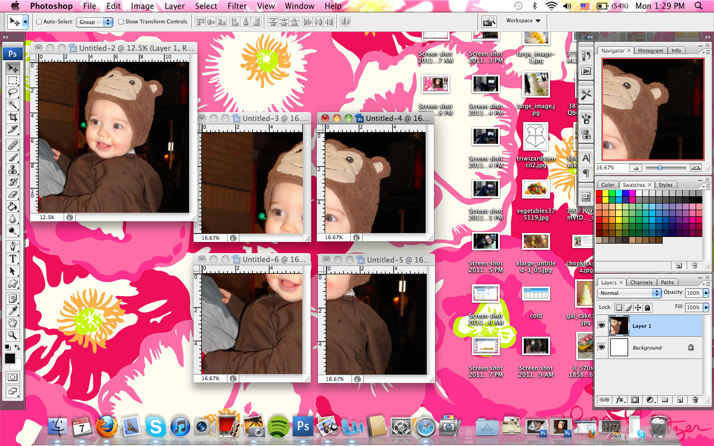
Task: Open Adobe Bridge from options bar
Action: coord(489,21)
